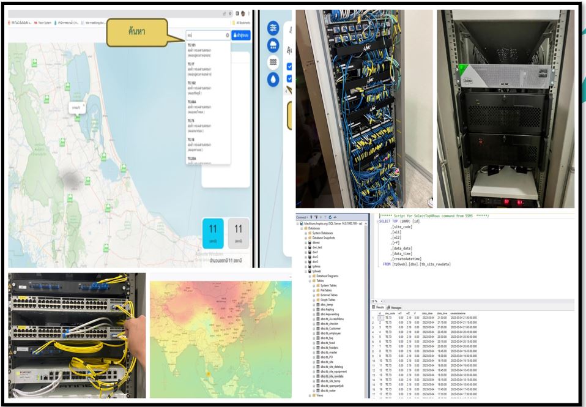Select the id cell in results row 1
Viewport: 586px width, 407px height.
[x=380, y=318]
